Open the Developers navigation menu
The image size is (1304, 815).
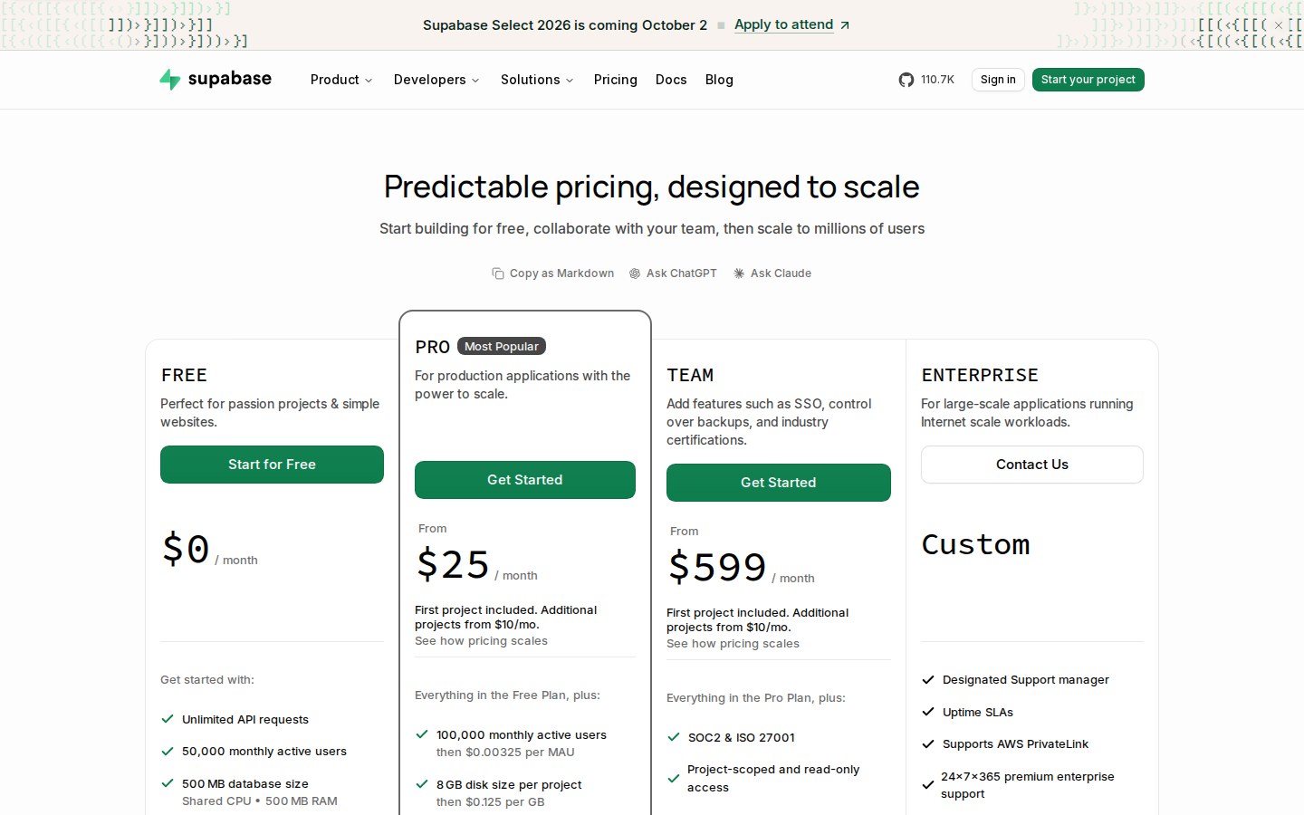tap(436, 80)
